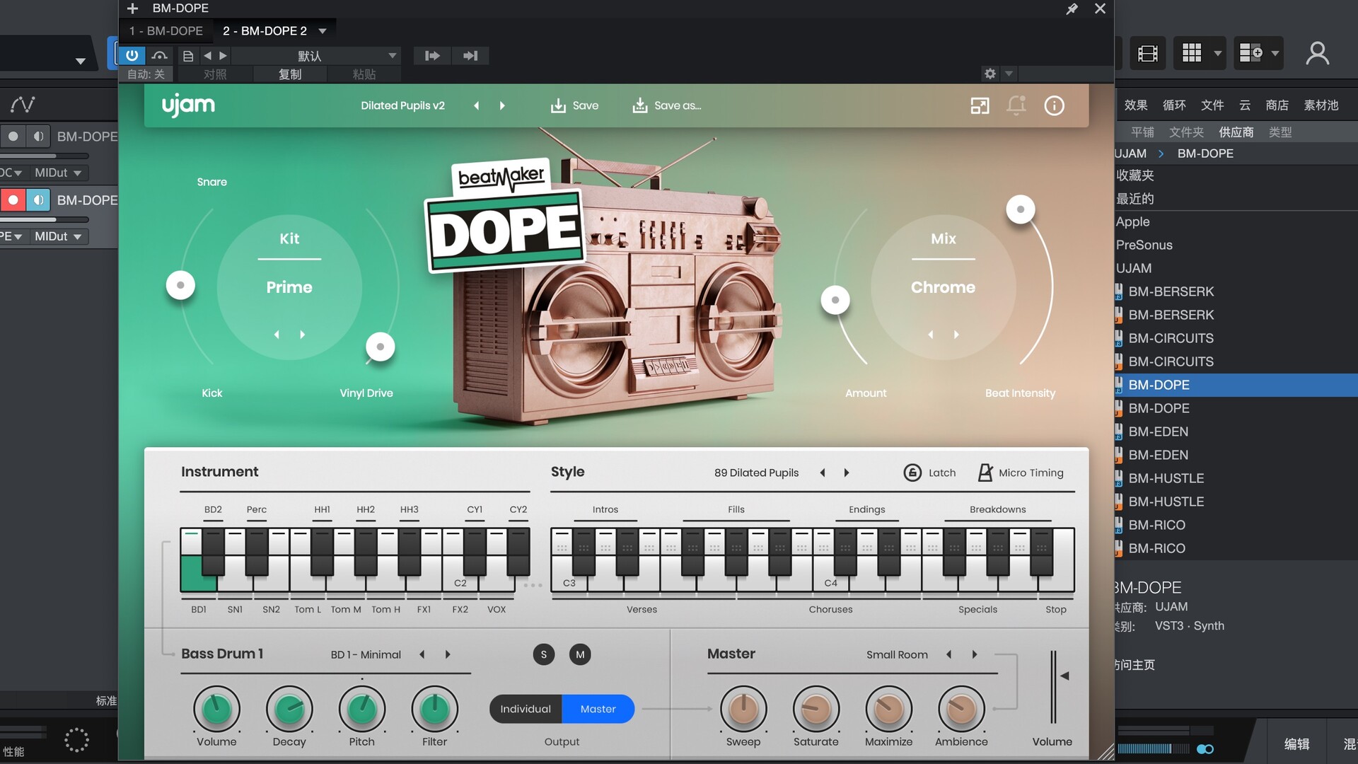Open the 文件 browser tab
This screenshot has height=764, width=1358.
coord(1212,105)
